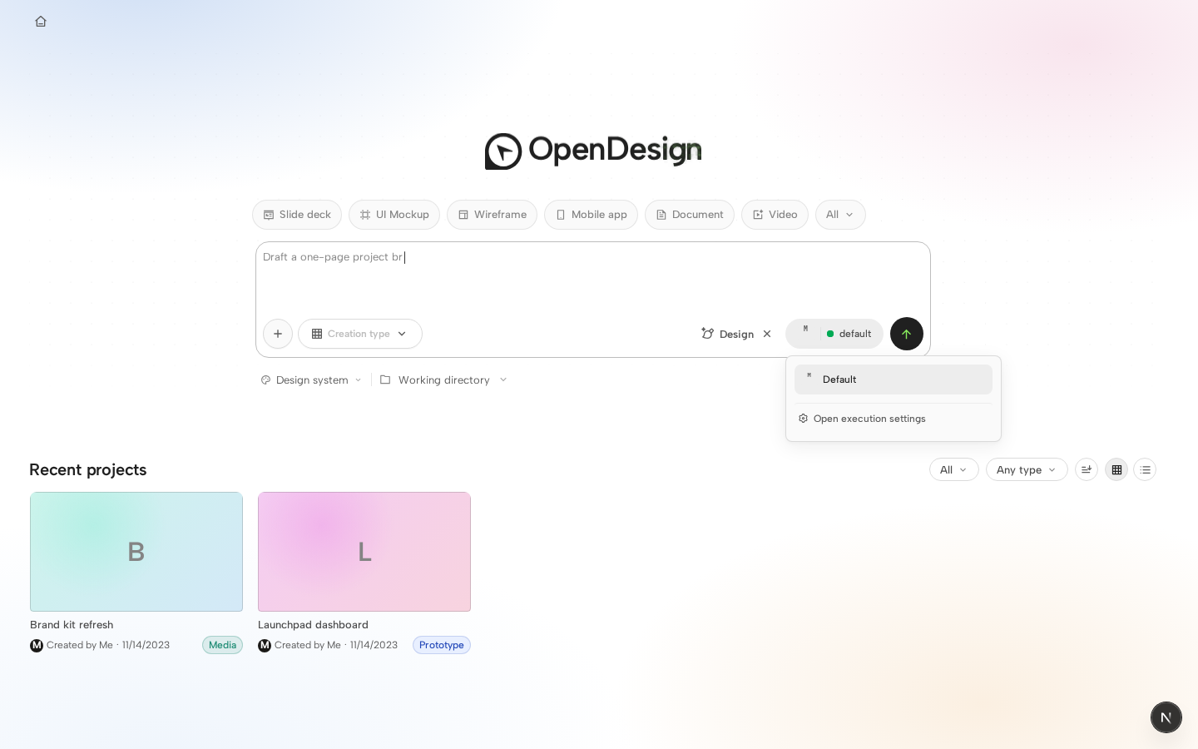Open the Creation type dropdown
Image resolution: width=1198 pixels, height=749 pixels.
click(x=360, y=334)
